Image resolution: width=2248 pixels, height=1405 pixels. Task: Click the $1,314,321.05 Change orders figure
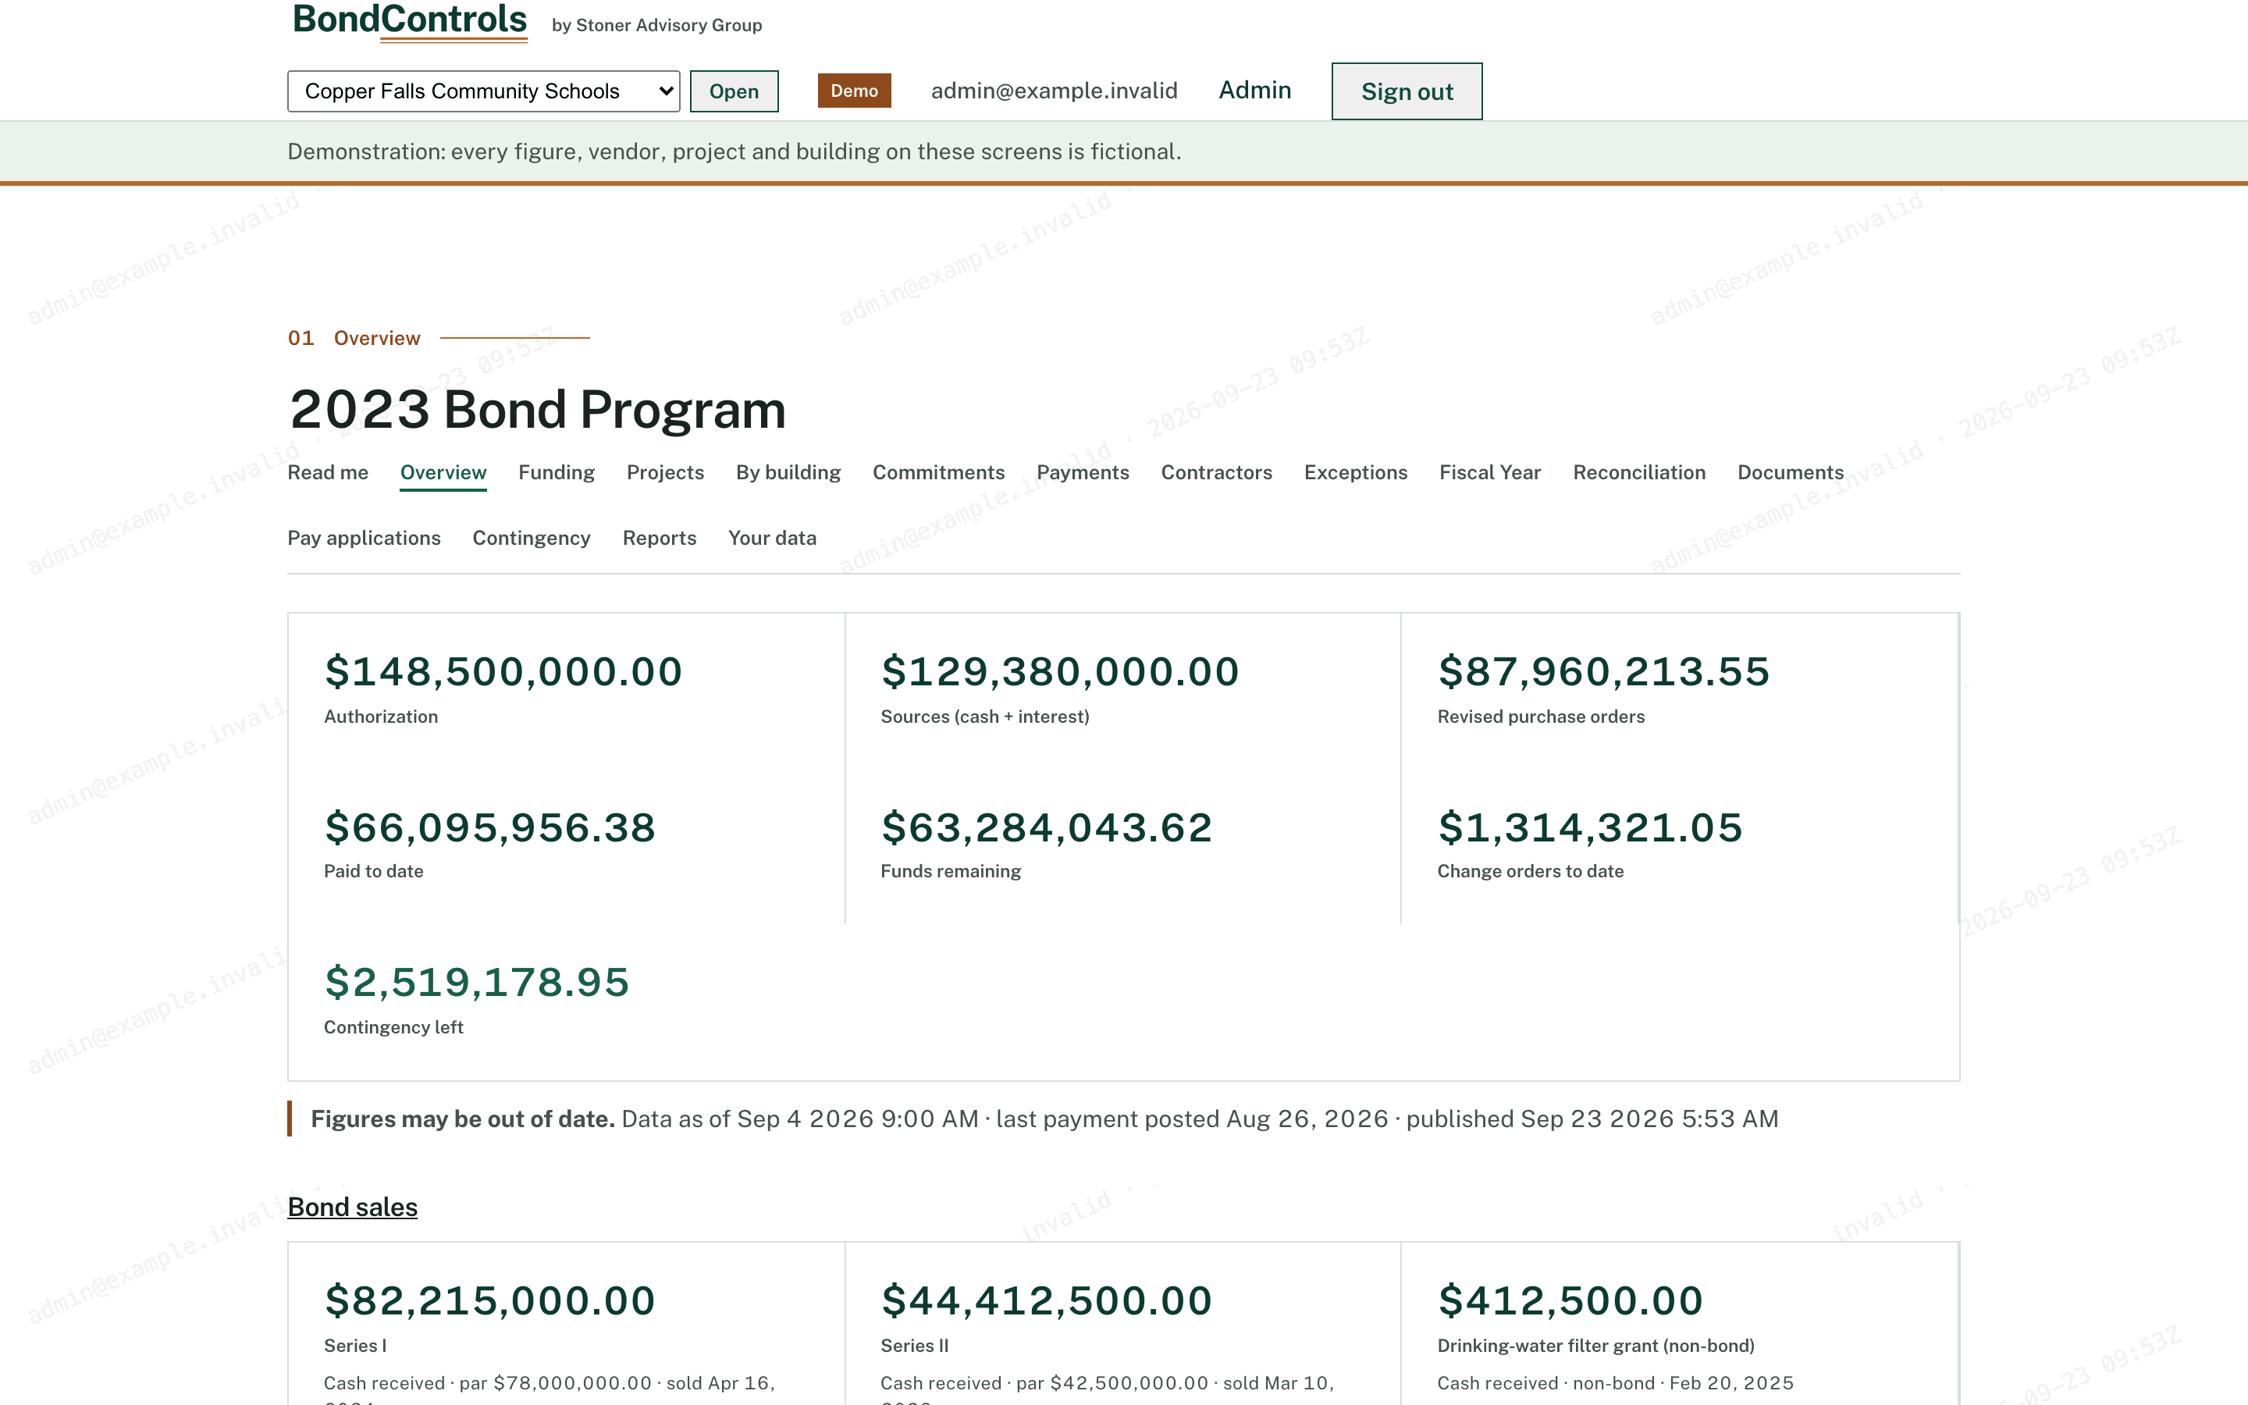click(x=1589, y=827)
